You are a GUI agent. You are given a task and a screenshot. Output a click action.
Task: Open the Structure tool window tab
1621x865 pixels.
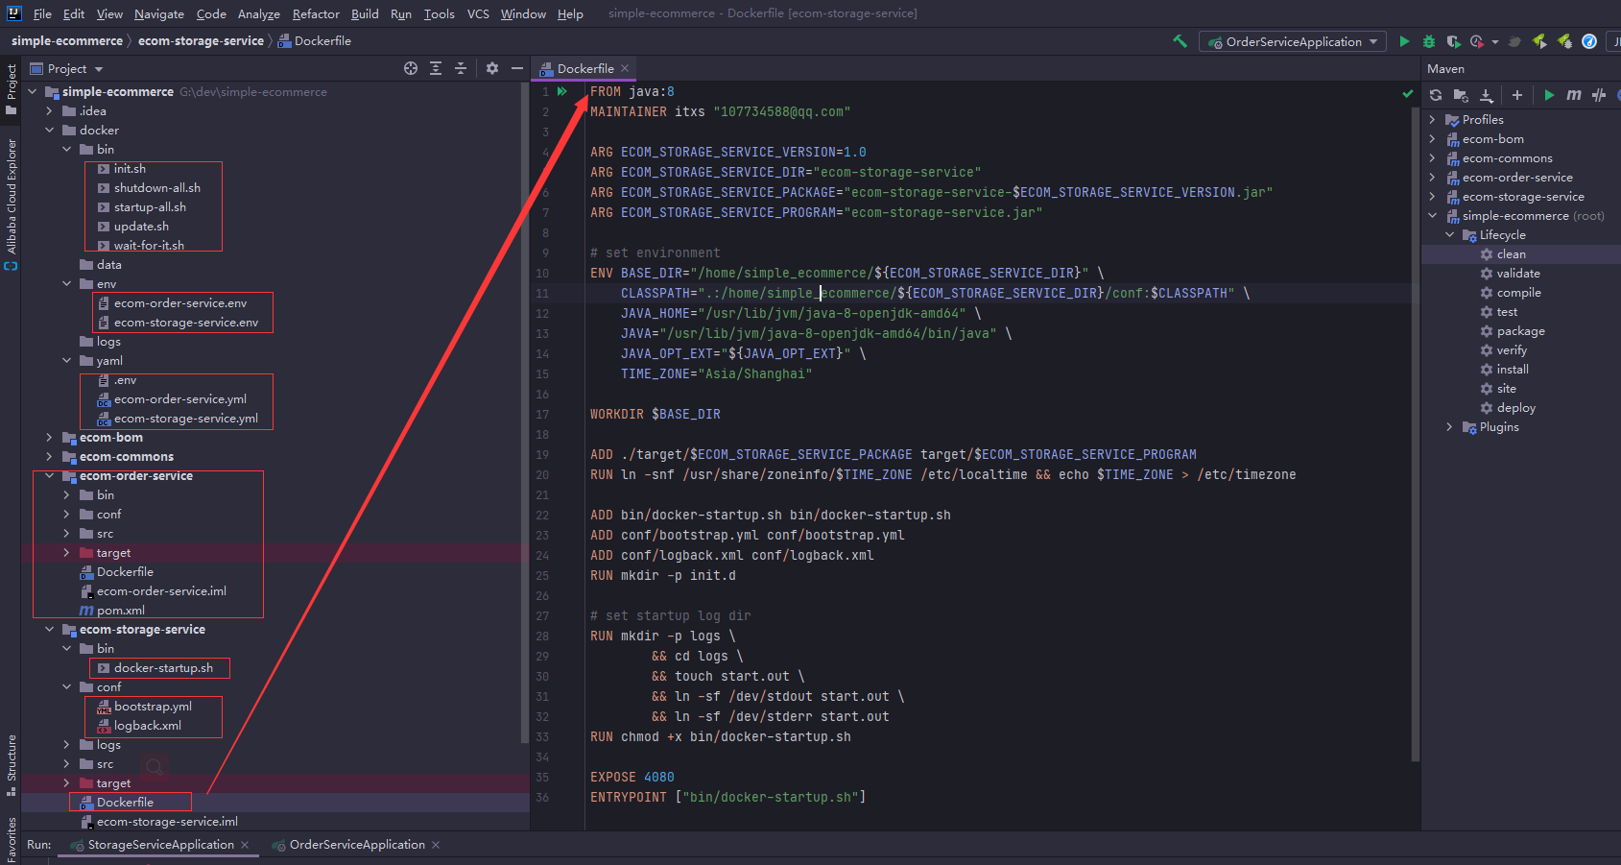click(12, 765)
